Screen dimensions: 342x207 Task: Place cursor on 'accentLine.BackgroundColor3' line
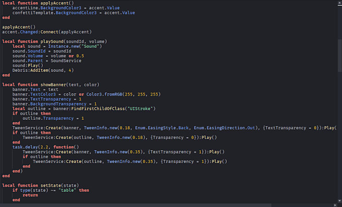[66, 8]
